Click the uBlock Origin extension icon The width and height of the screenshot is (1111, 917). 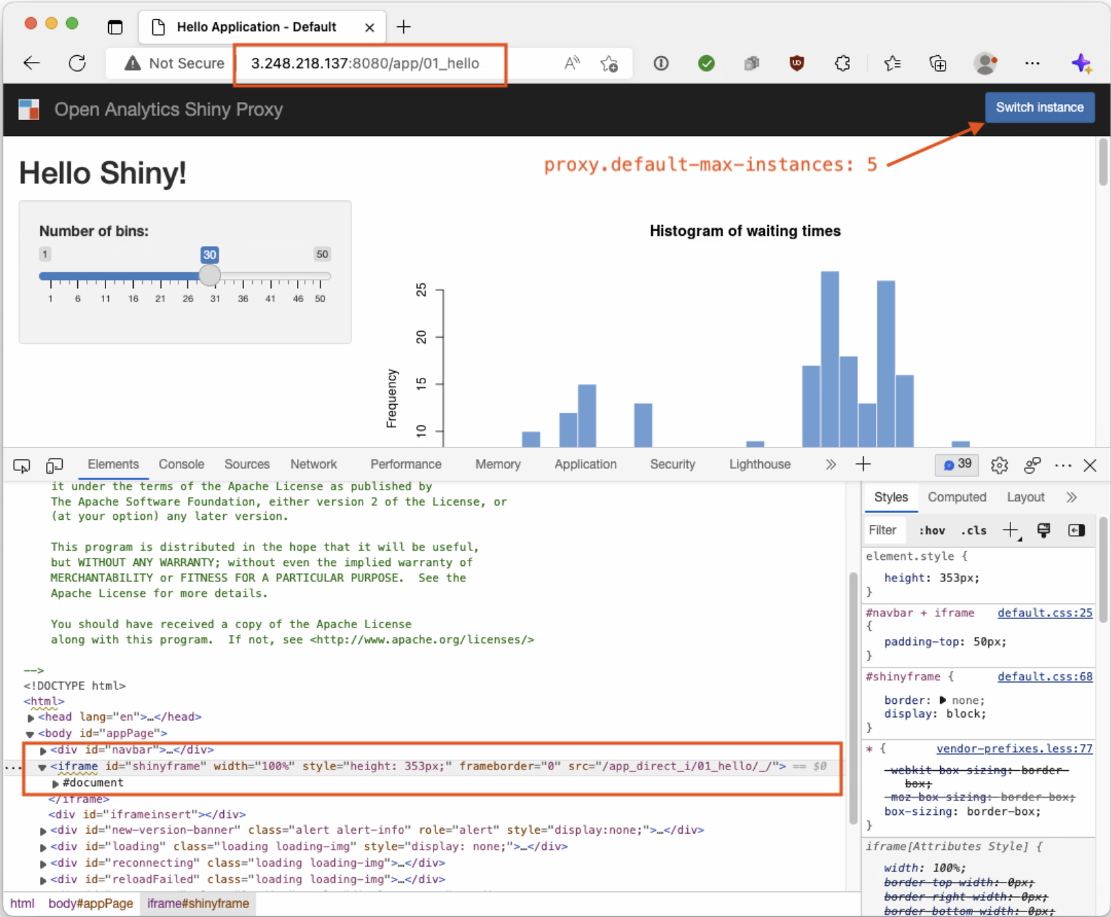pos(796,63)
